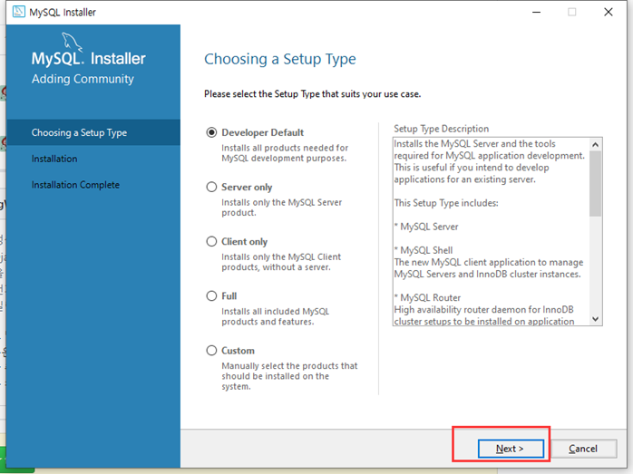Click the description box scrollbar thumb

[595, 184]
